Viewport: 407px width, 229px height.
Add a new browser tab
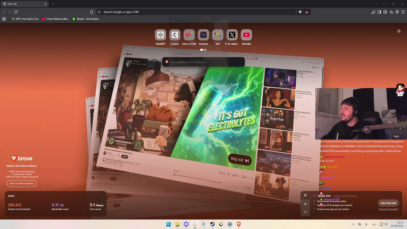point(53,4)
